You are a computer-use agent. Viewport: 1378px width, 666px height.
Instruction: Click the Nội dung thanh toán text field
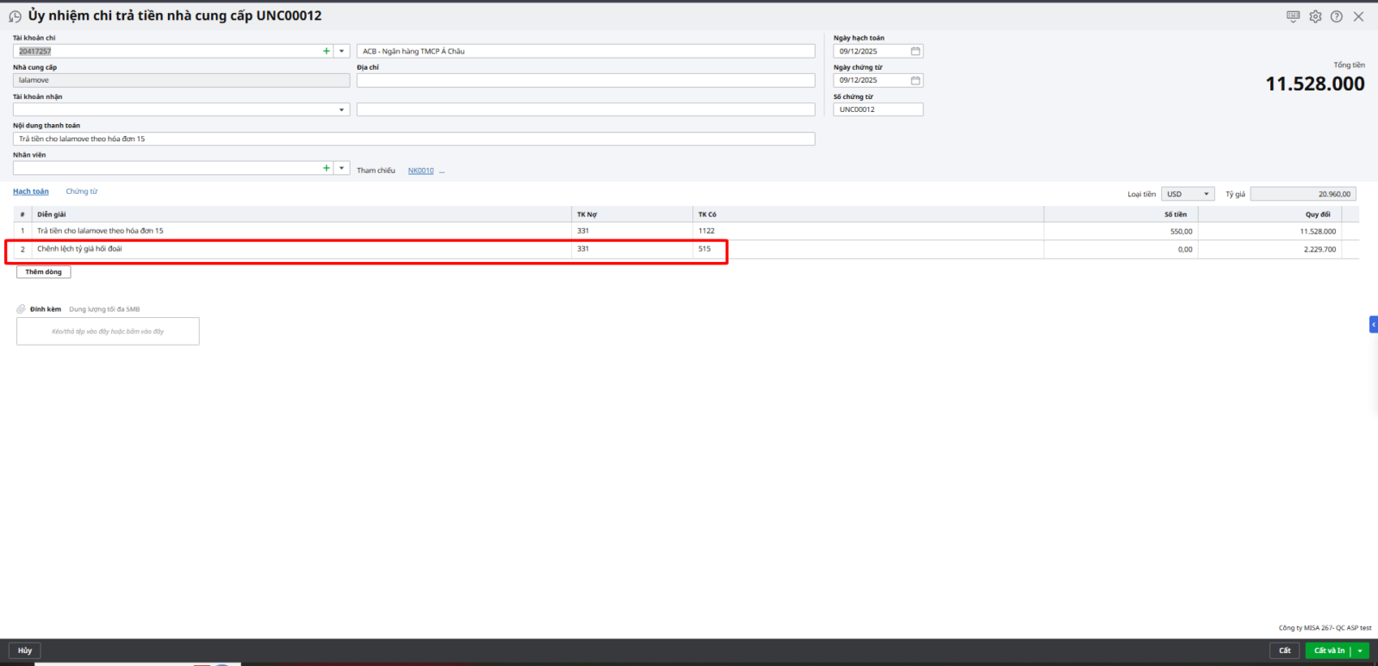pos(413,139)
